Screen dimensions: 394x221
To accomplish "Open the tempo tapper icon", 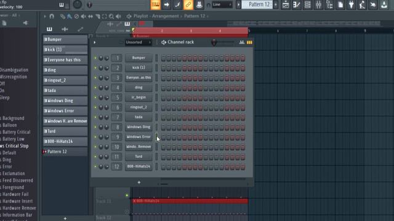I will tap(362, 4).
